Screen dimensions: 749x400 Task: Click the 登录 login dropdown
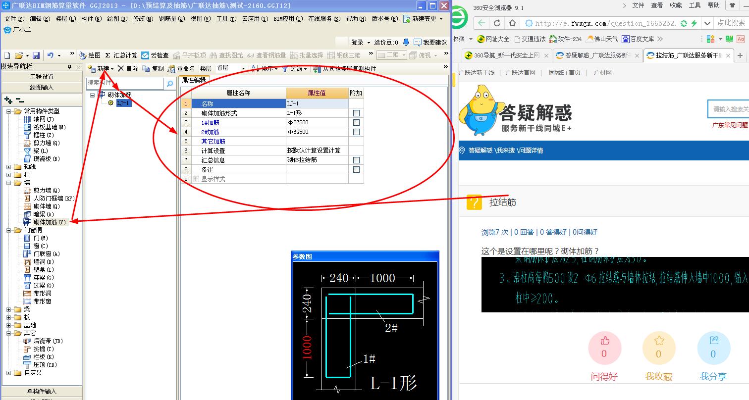pos(360,43)
